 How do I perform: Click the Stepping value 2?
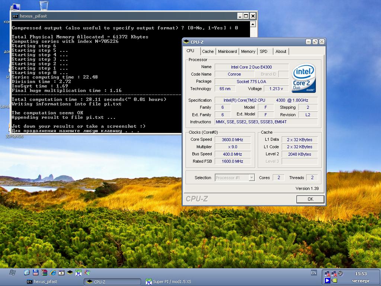[308, 108]
